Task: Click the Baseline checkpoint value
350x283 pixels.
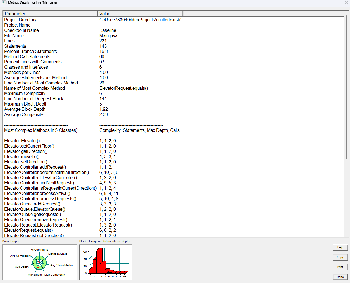Action: coord(108,30)
